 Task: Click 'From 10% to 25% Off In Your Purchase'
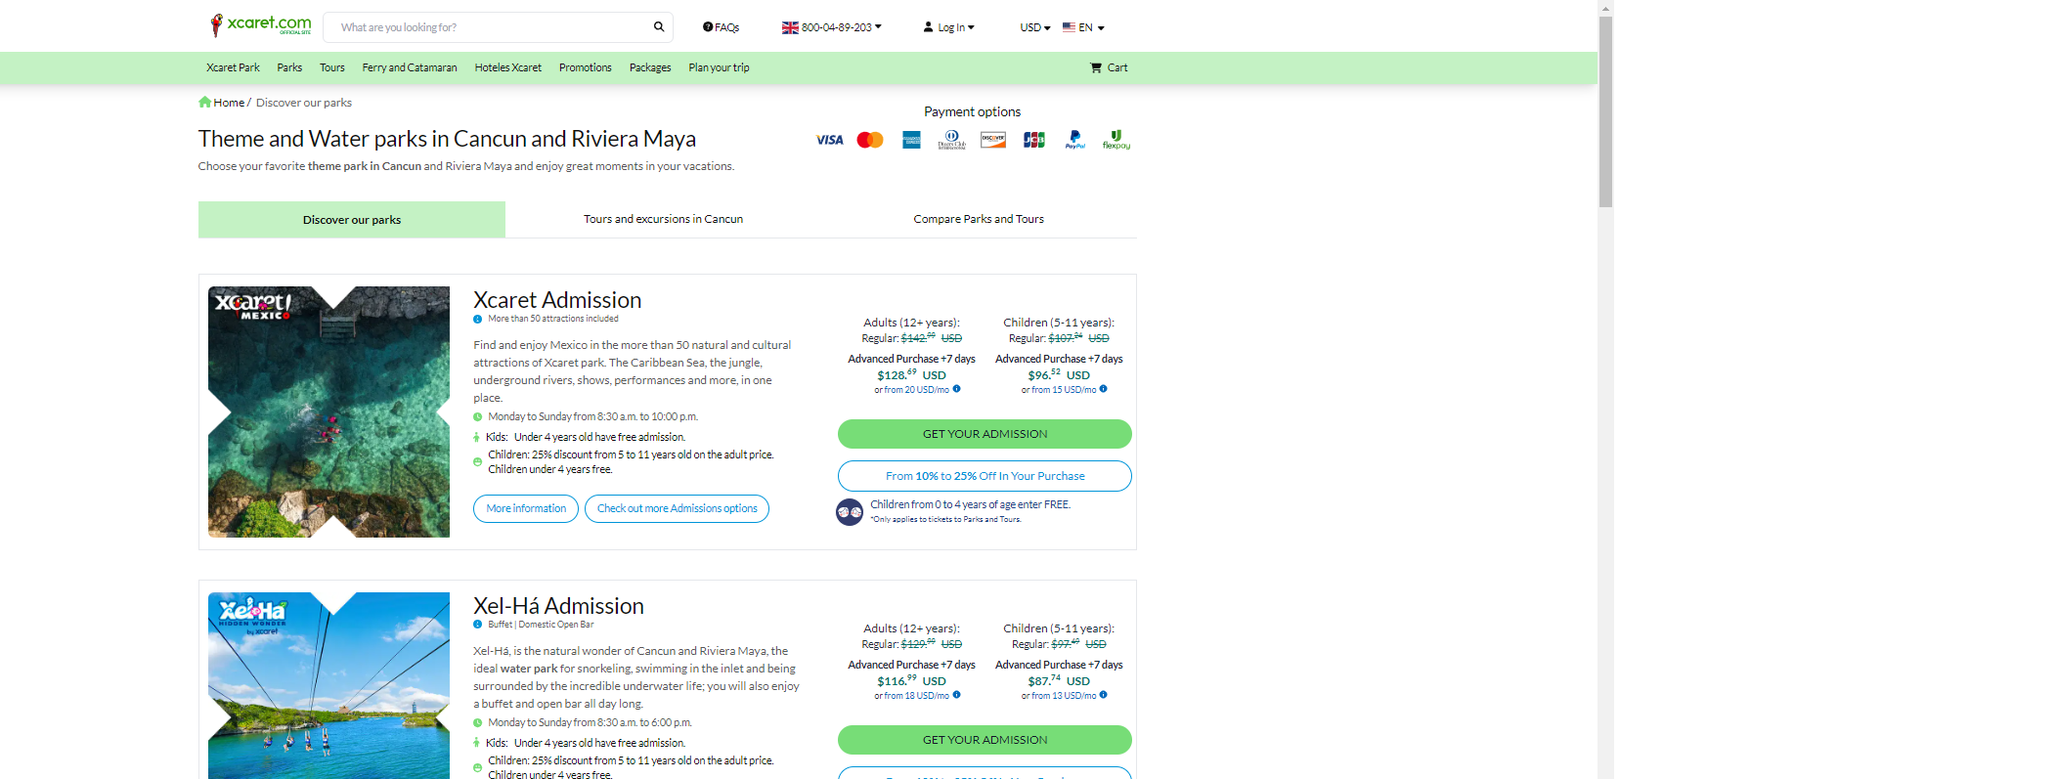(985, 476)
